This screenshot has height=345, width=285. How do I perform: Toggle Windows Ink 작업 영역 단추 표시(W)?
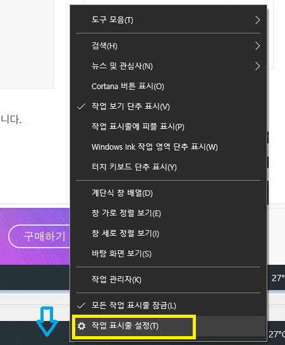(168, 147)
